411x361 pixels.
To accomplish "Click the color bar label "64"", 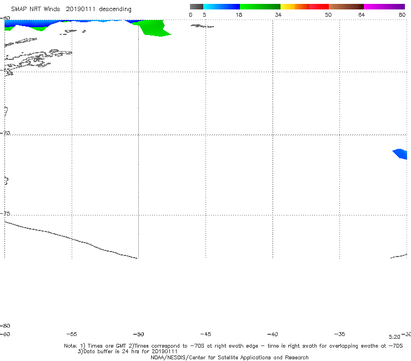I will tap(362, 14).
